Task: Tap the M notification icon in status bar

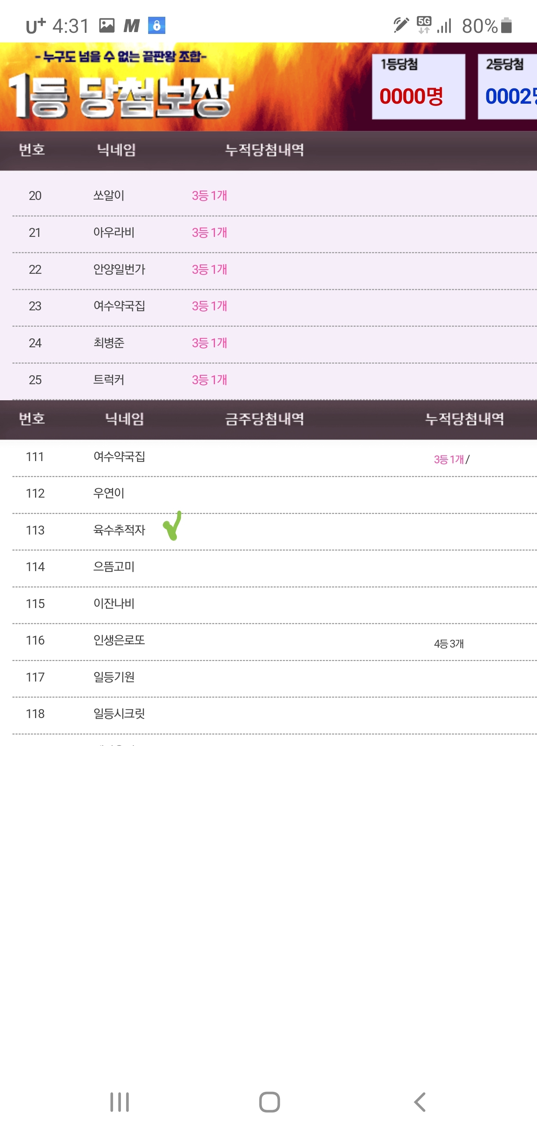Action: [x=131, y=26]
